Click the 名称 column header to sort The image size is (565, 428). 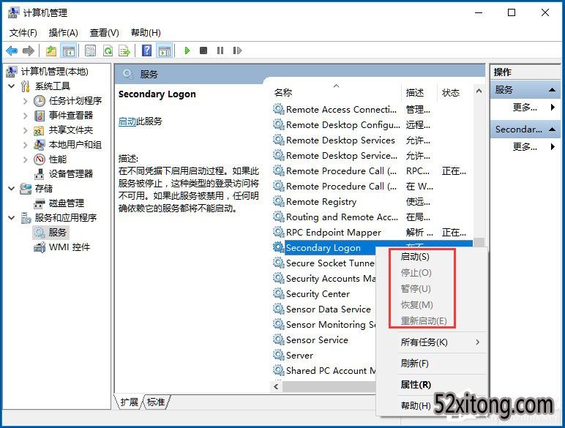tap(283, 92)
